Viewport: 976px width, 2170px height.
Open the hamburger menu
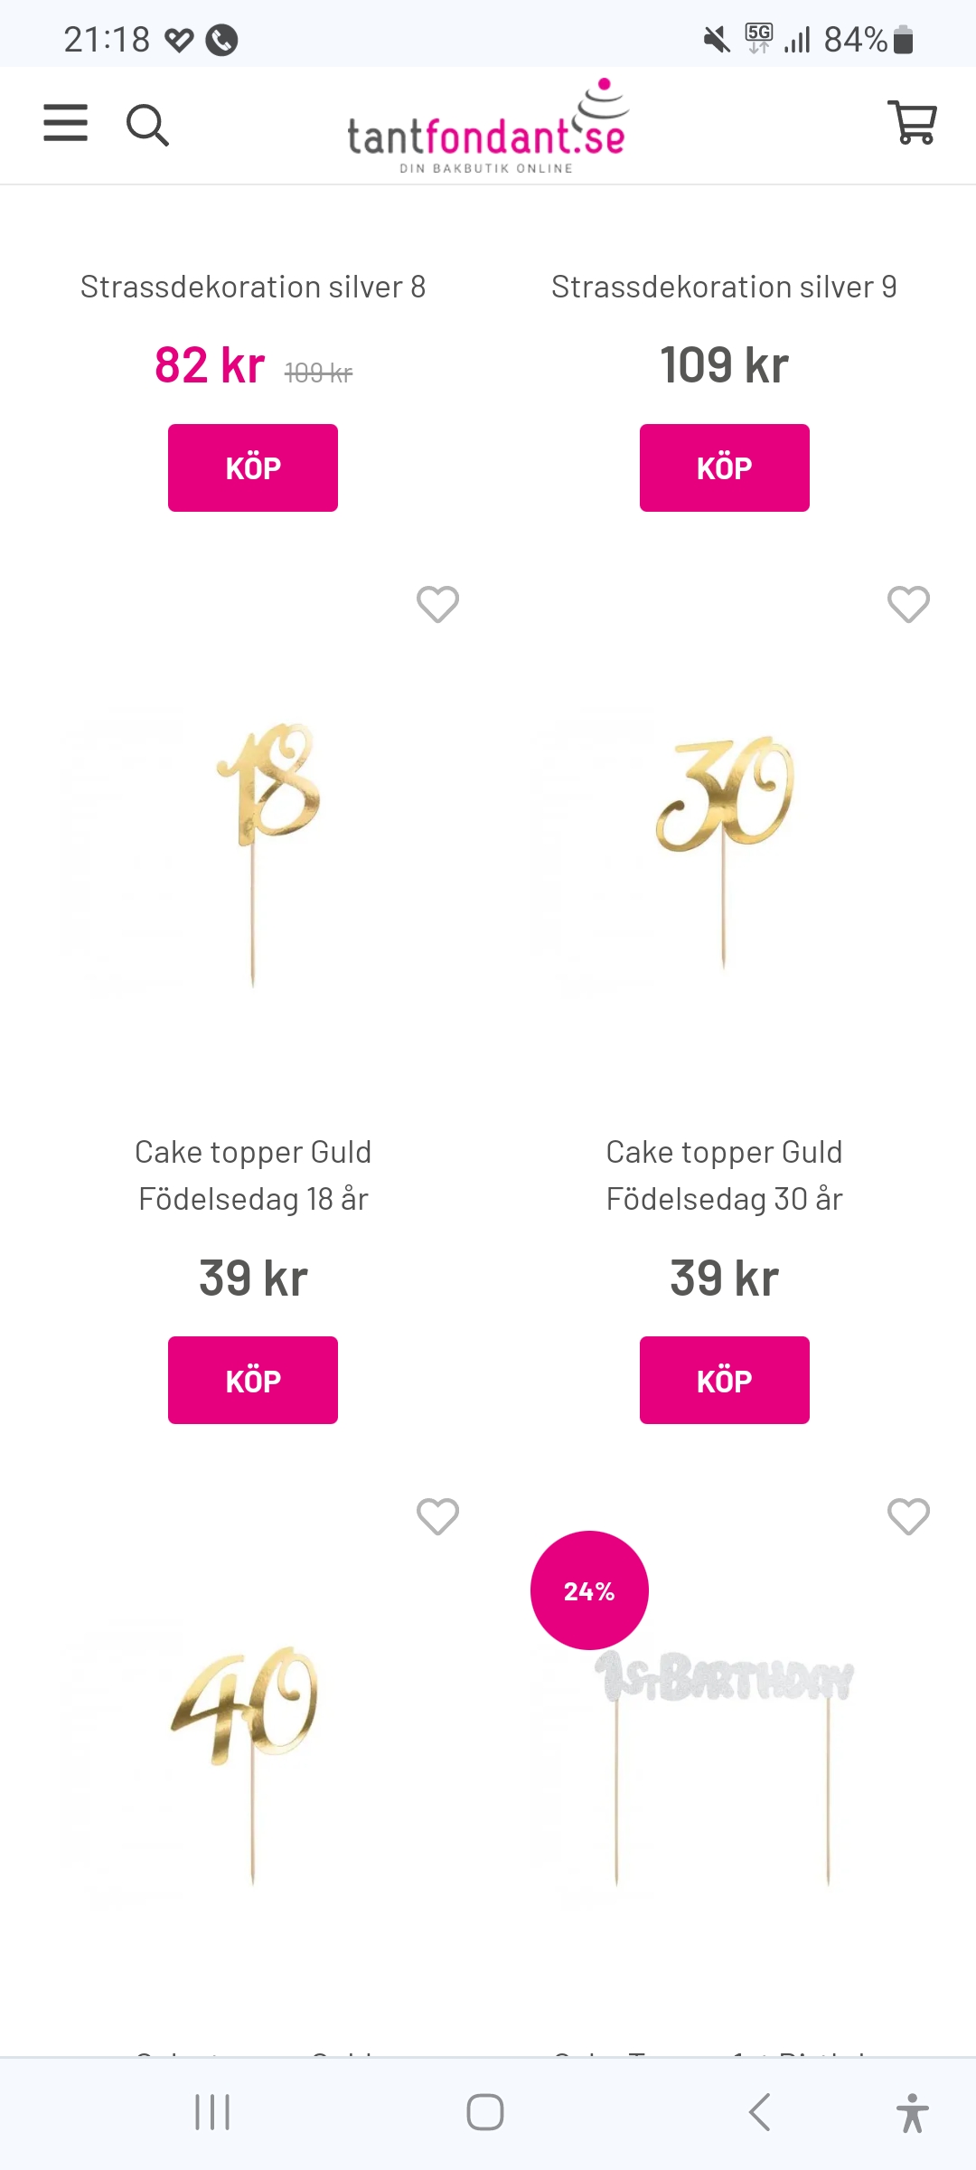(66, 123)
